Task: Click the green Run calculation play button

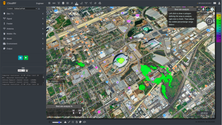Action: (x=26, y=58)
